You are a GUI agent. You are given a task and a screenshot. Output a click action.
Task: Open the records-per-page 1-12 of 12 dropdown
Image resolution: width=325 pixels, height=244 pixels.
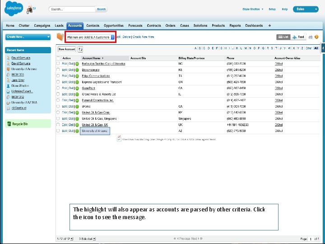click(x=65, y=239)
